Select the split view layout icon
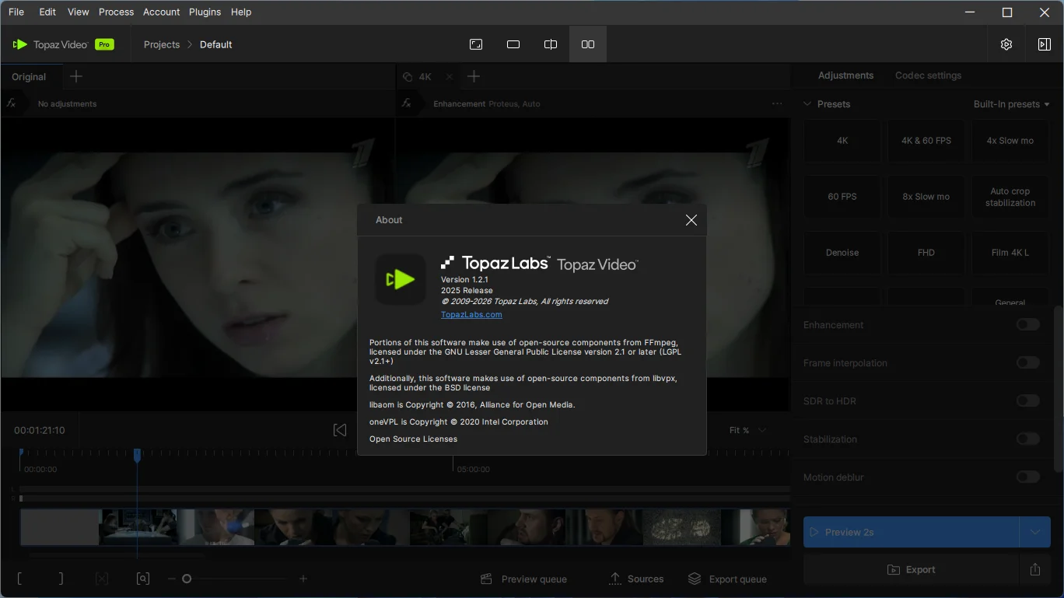1064x598 pixels. coord(551,44)
